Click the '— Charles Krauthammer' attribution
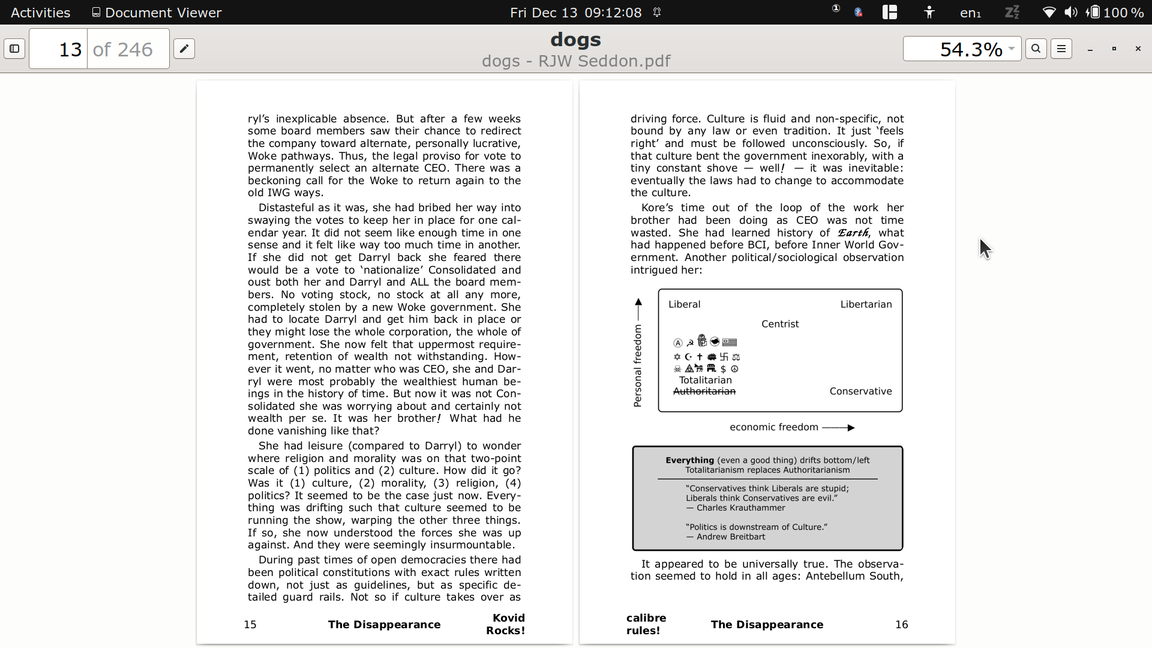 735,508
